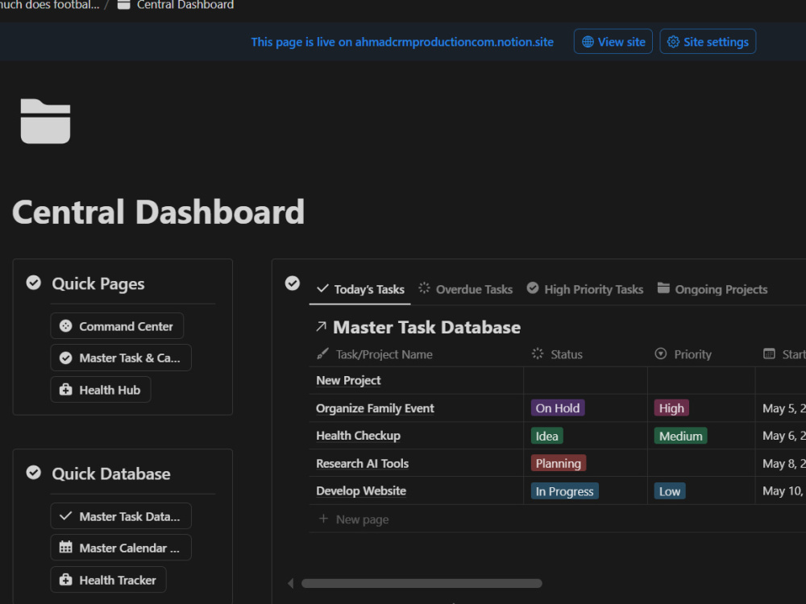Open Central Dashboard breadcrumb
The width and height of the screenshot is (806, 604).
click(x=175, y=5)
